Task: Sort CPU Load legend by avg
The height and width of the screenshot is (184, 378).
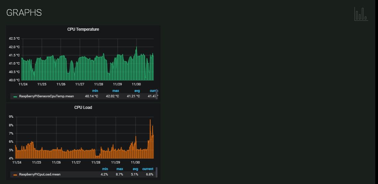Action: pos(135,169)
